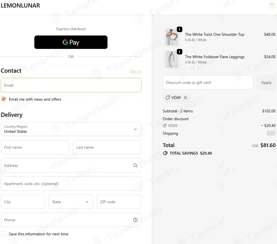The width and height of the screenshot is (277, 244).
Task: Click the phone help question mark icon
Action: pos(135,220)
